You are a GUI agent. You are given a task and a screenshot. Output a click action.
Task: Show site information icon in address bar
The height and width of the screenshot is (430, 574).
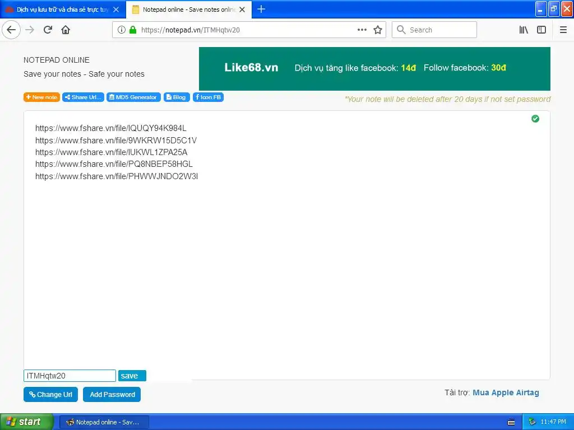pos(122,30)
